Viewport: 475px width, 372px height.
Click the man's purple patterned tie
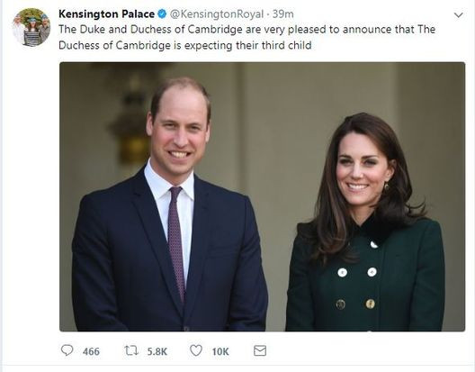[176, 242]
